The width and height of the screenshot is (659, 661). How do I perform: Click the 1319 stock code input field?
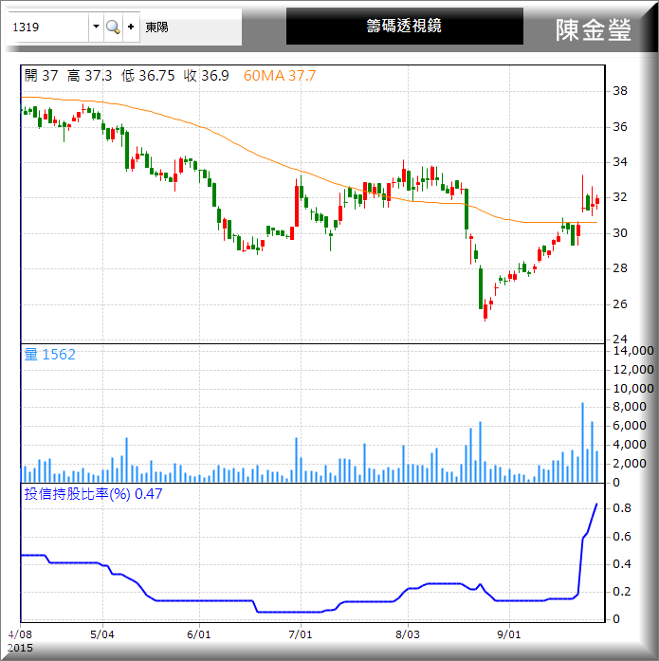pos(47,28)
